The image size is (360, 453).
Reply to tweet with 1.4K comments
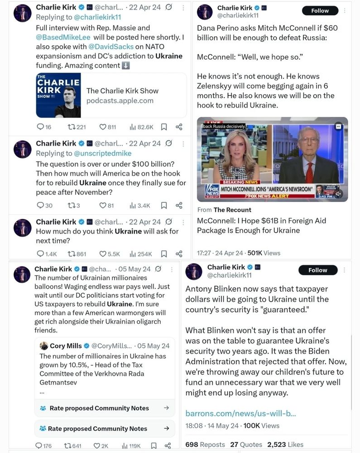47,254
